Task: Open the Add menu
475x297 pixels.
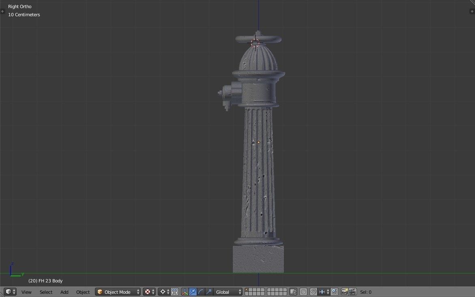Action: click(64, 292)
